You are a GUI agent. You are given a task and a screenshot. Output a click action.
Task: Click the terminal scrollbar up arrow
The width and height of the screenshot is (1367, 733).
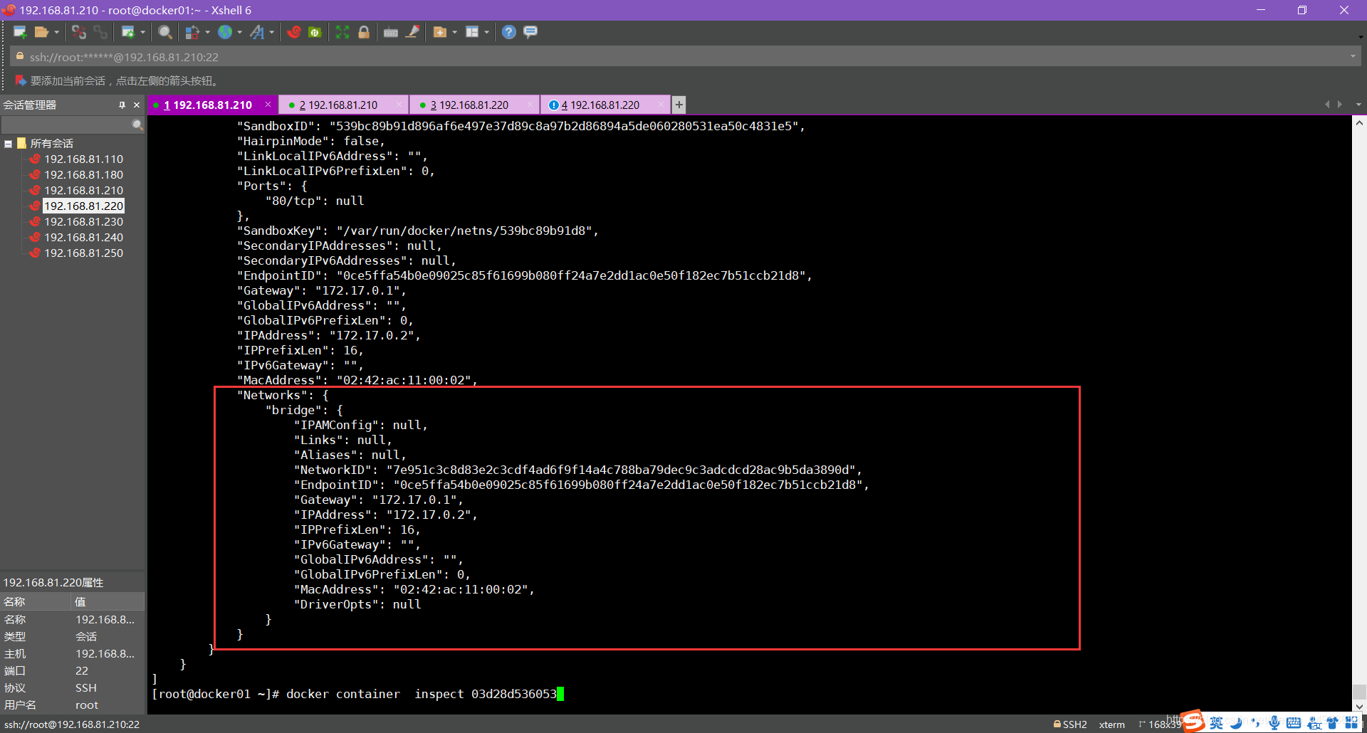click(1359, 122)
